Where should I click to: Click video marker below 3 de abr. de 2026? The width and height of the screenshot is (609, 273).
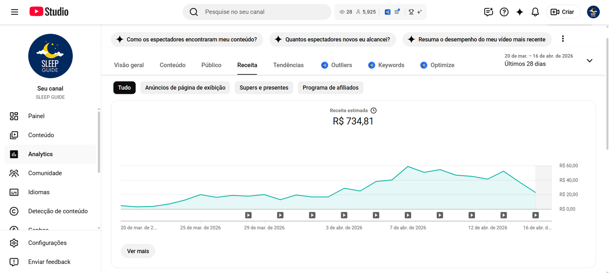[344, 215]
